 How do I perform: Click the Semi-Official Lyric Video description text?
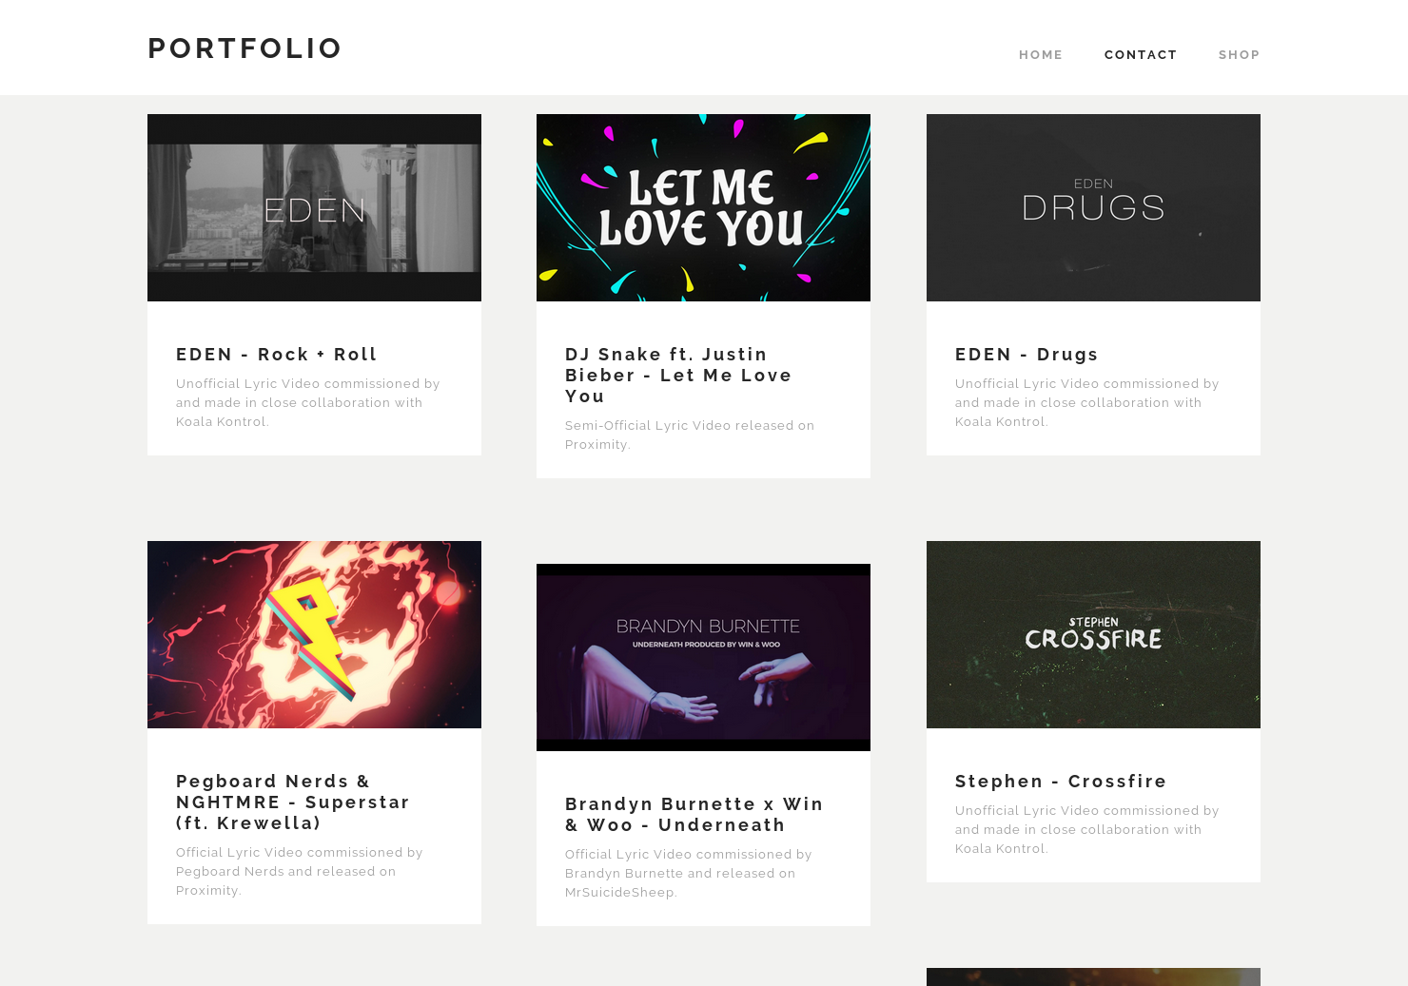tap(690, 435)
